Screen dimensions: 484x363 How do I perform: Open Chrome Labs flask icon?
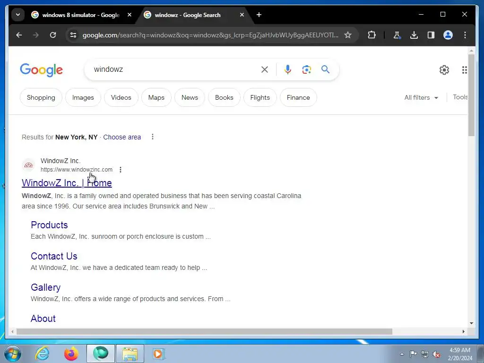397,35
